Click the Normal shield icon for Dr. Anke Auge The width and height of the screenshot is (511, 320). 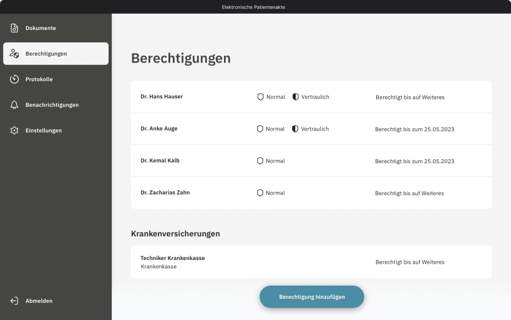point(260,129)
